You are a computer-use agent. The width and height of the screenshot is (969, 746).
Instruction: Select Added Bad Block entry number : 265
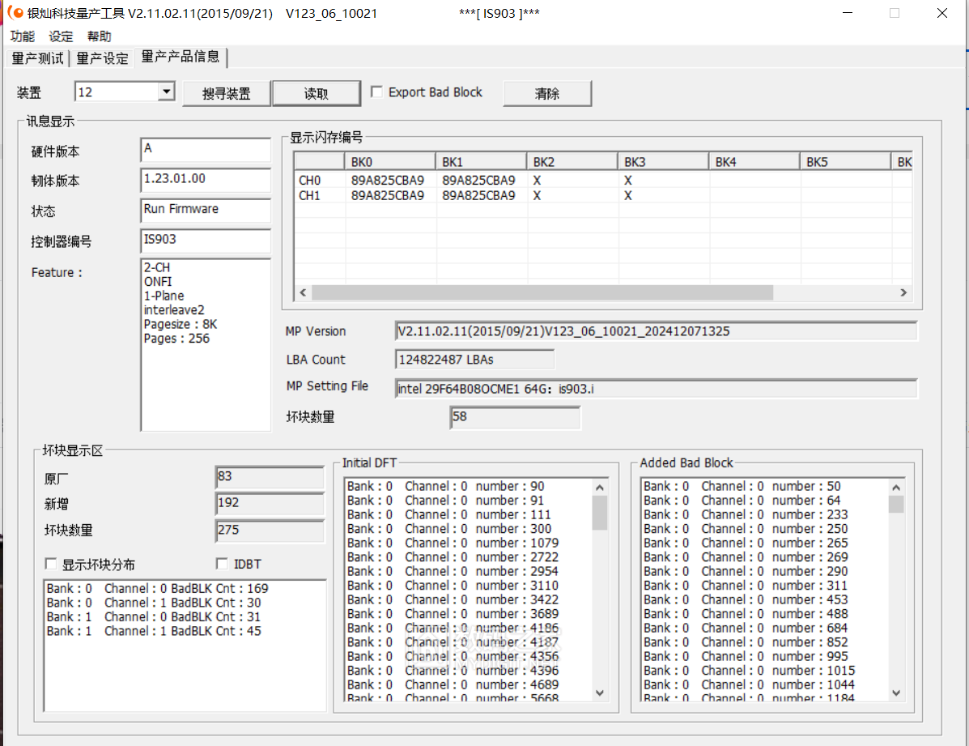(x=746, y=544)
